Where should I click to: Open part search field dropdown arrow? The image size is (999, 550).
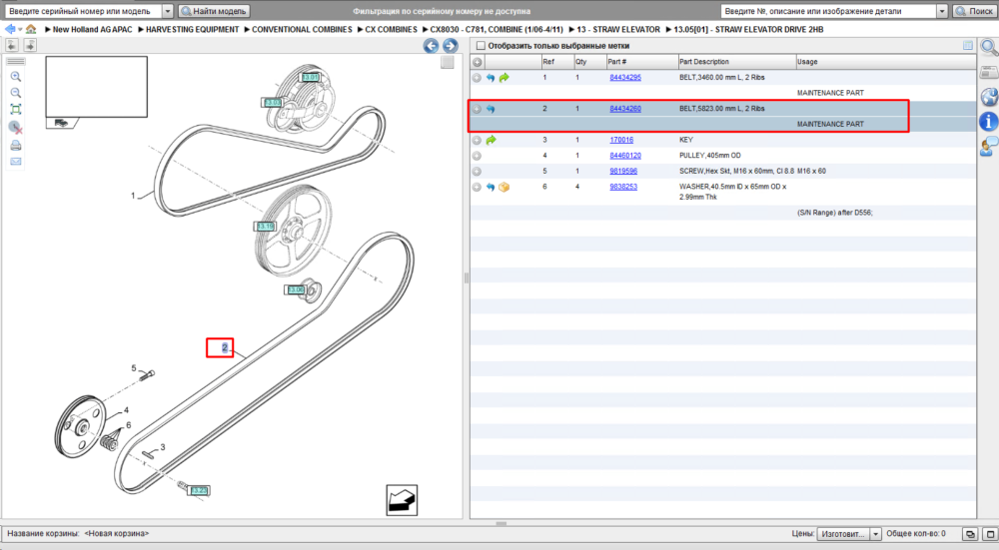coord(942,11)
